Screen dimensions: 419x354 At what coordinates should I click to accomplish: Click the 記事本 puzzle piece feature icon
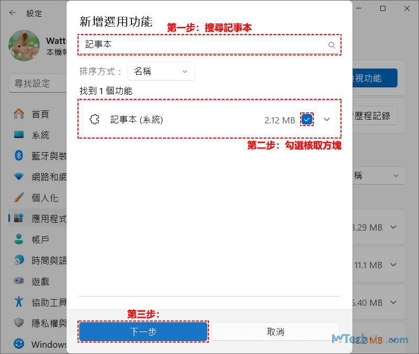tap(95, 120)
